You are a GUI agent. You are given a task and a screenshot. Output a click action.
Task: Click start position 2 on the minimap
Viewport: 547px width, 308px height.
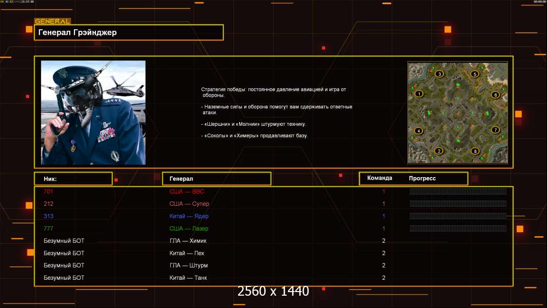pos(439,151)
